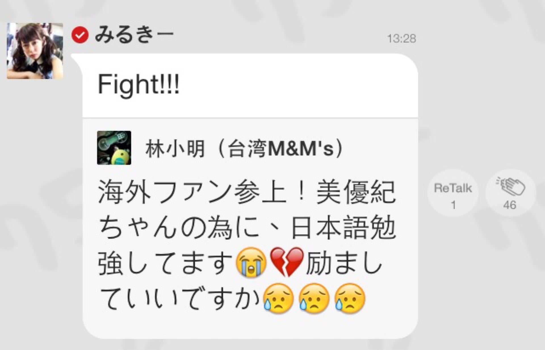The height and width of the screenshot is (350, 545).
Task: Click the clap count of 46
Action: 510,205
